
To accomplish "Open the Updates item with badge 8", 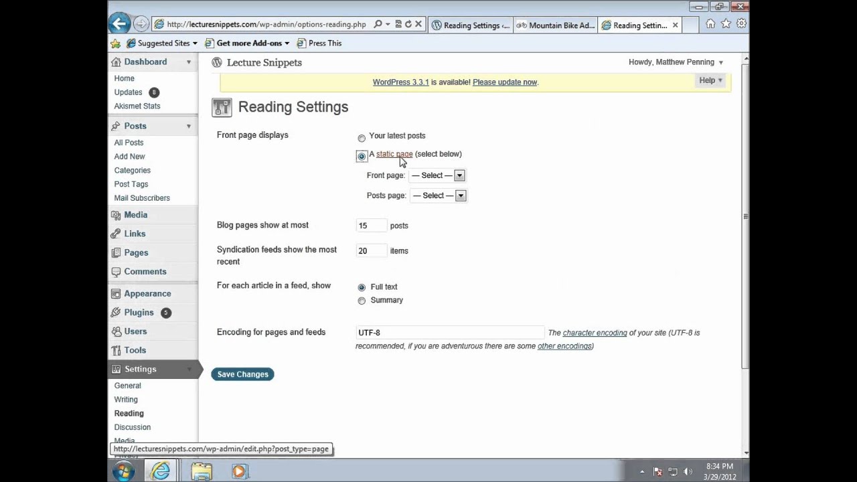I will (x=136, y=92).
